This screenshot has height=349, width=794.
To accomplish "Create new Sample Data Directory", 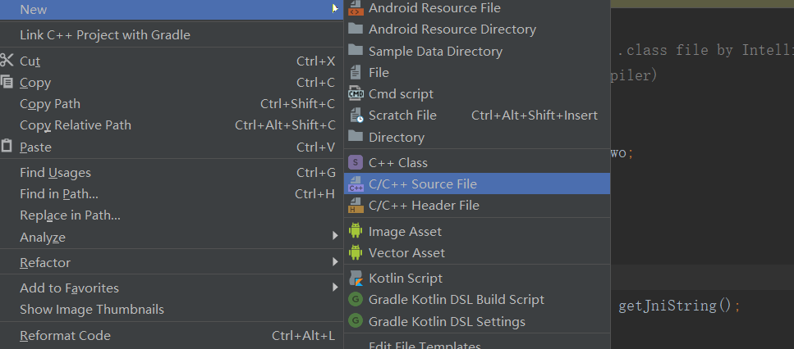I will pos(477,51).
